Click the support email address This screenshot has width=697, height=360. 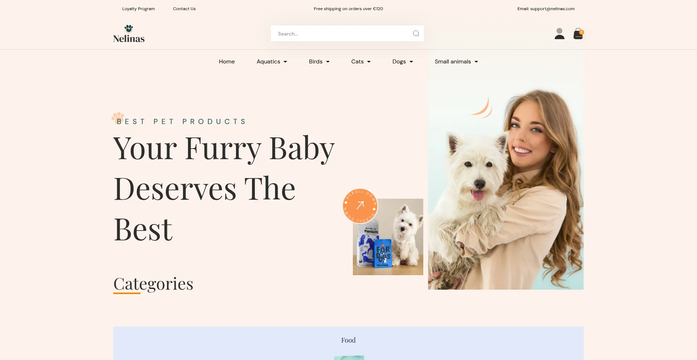point(552,9)
